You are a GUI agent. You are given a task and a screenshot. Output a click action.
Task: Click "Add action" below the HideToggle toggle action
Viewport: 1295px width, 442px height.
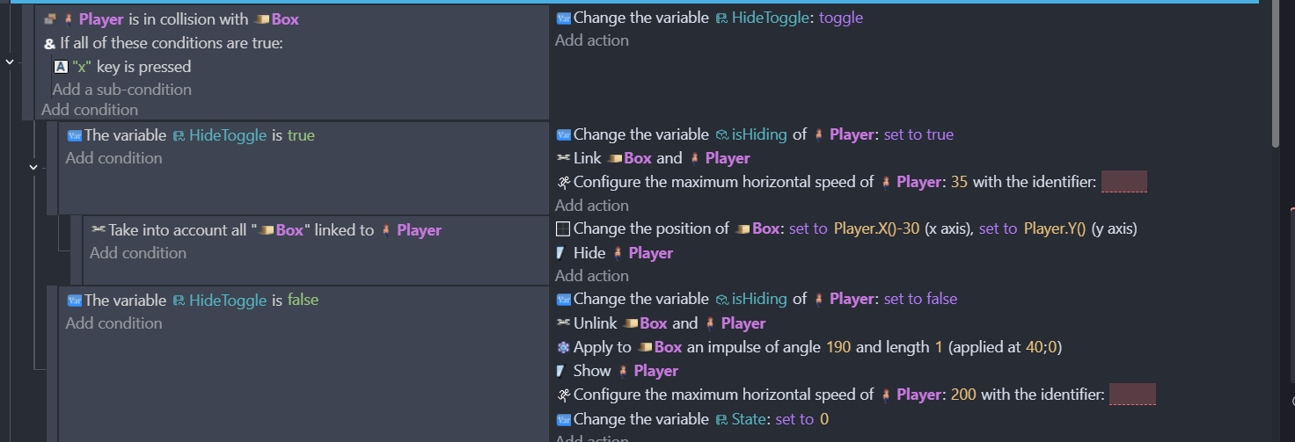(x=591, y=40)
